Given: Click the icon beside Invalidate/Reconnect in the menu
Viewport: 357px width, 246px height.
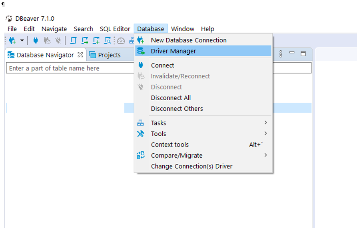Looking at the screenshot, I should (141, 76).
